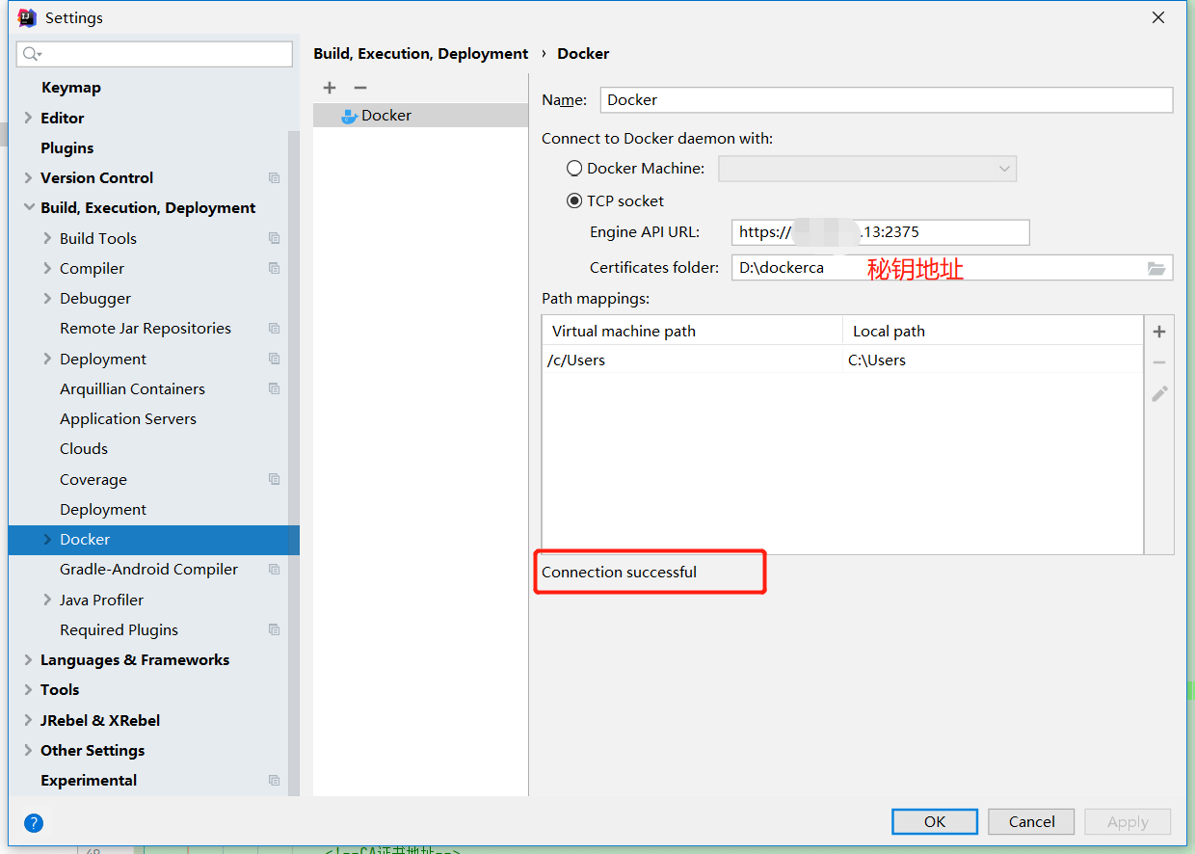Open the Docker Machine dropdown
Image resolution: width=1195 pixels, height=854 pixels.
click(x=867, y=169)
